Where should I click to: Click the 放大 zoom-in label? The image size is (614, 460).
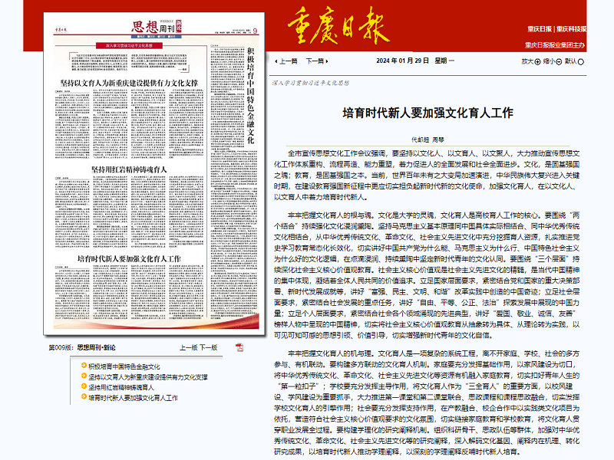(527, 61)
